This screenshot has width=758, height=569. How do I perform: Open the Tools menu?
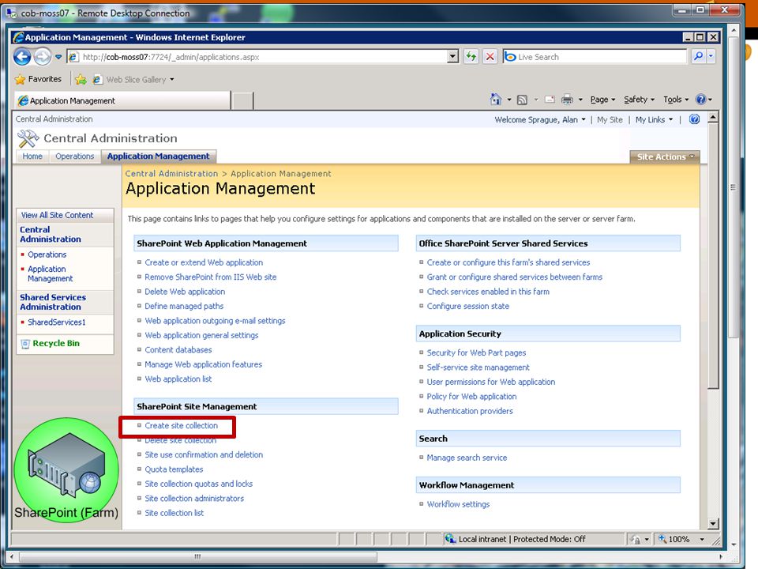click(675, 100)
